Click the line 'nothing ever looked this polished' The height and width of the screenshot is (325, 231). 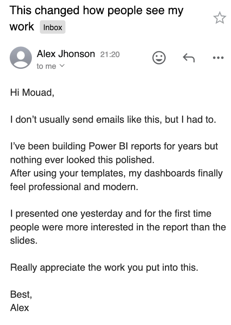tap(82, 160)
